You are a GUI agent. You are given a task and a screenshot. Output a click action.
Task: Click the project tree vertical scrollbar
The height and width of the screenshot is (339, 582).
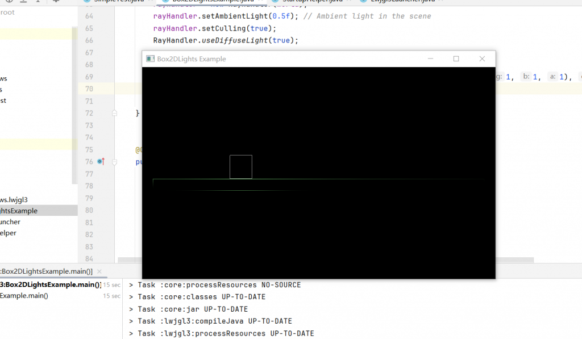coord(74,114)
